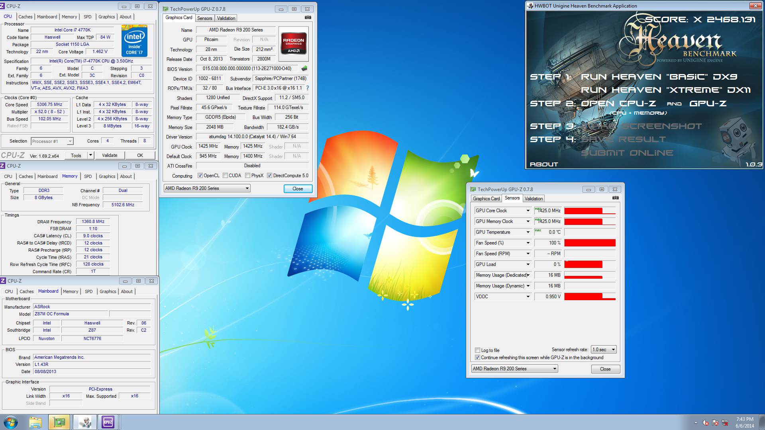Click the CPU-Z purple taskbar icon
This screenshot has height=430, width=765.
click(x=108, y=422)
